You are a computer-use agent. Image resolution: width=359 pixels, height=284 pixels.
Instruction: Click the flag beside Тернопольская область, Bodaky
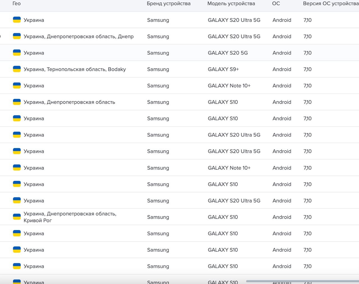(17, 69)
